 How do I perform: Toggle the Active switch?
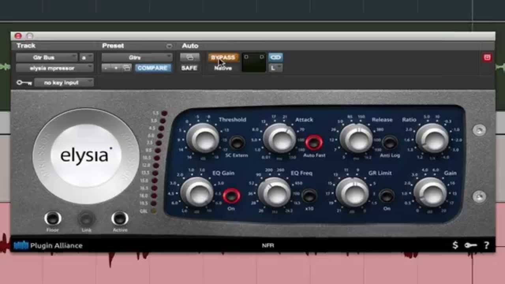120,218
